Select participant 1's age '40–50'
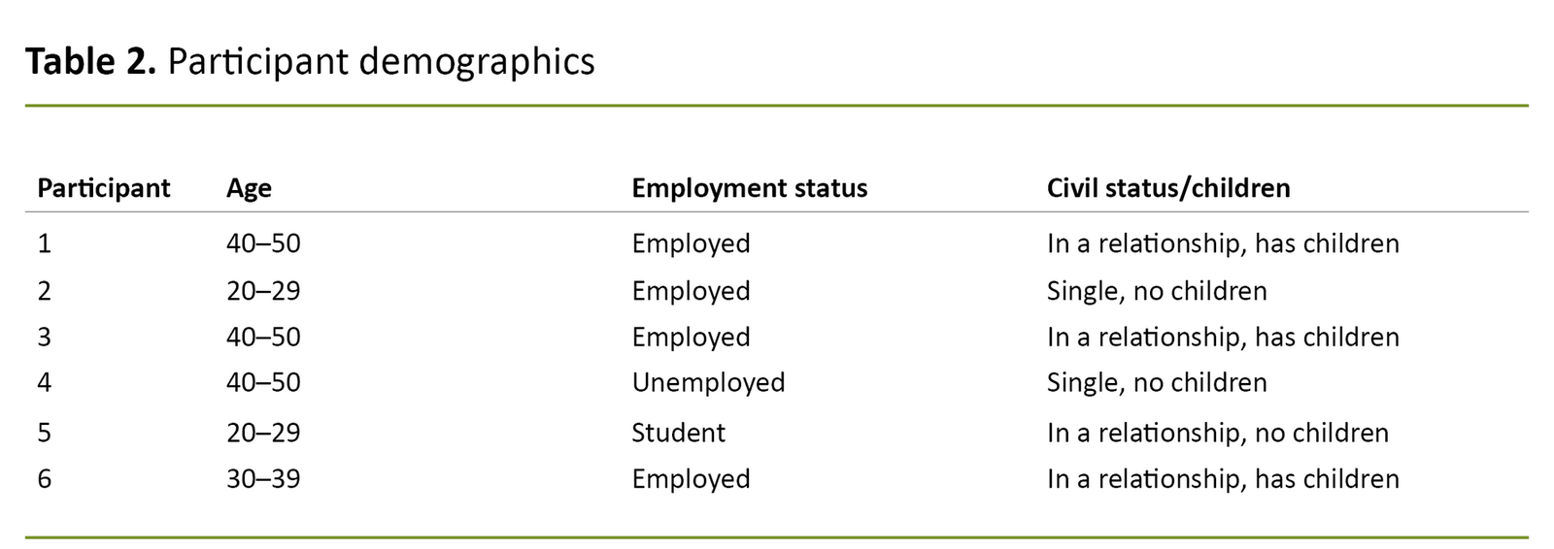1554x549 pixels. click(x=263, y=242)
